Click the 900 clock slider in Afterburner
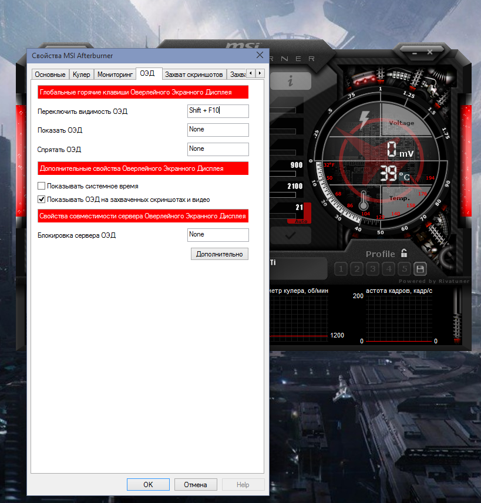 click(x=282, y=174)
